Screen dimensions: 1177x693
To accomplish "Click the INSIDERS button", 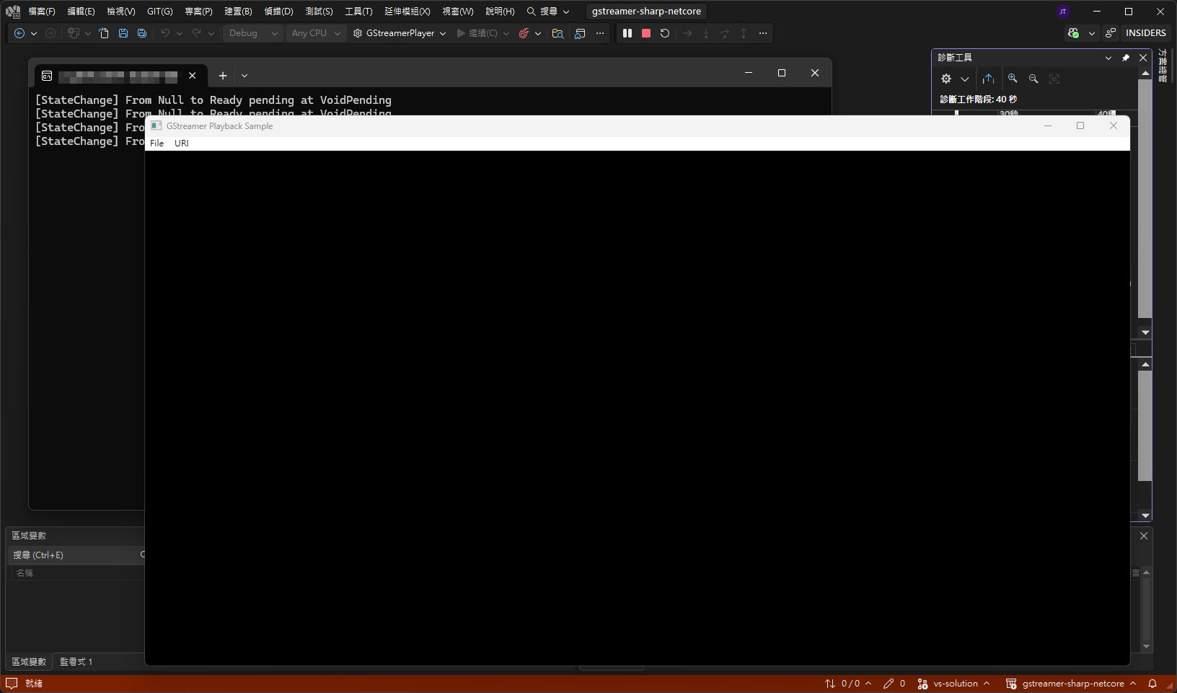I will coord(1145,33).
